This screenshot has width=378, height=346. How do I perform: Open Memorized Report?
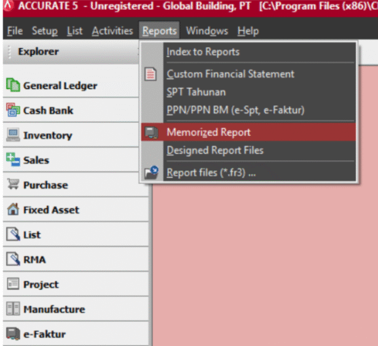pos(248,132)
